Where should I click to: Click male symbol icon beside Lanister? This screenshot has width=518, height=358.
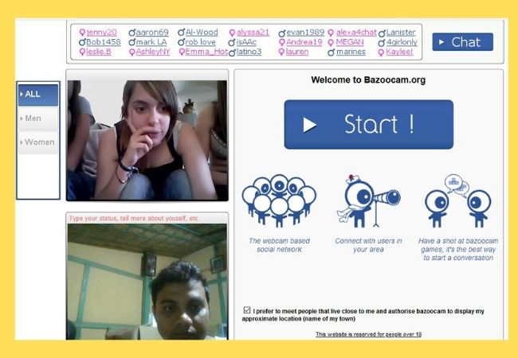[382, 33]
